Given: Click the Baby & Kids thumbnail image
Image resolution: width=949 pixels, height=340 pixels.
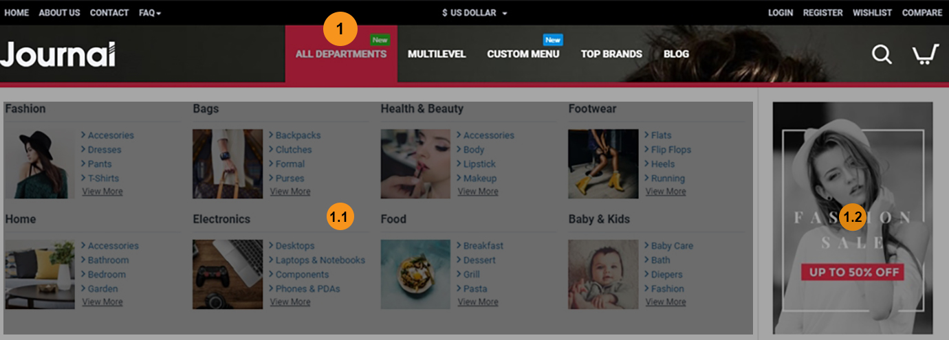Looking at the screenshot, I should [603, 274].
